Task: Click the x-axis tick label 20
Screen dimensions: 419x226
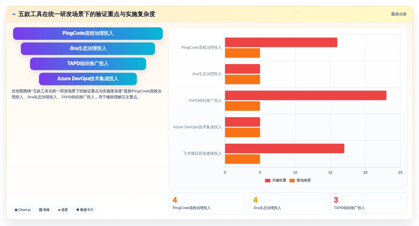Action: pos(365,173)
